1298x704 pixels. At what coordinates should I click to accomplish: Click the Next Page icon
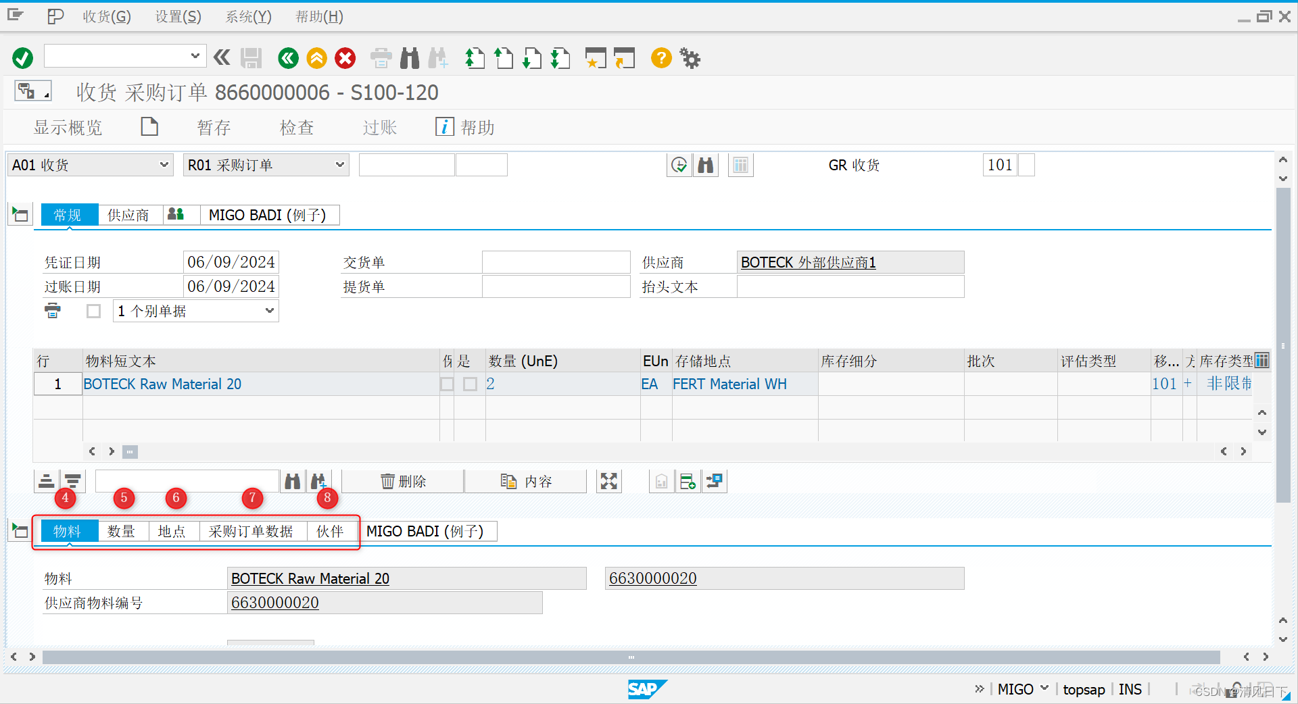(x=532, y=58)
